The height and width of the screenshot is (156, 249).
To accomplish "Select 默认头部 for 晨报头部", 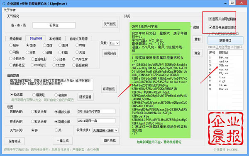I will 39,111.
